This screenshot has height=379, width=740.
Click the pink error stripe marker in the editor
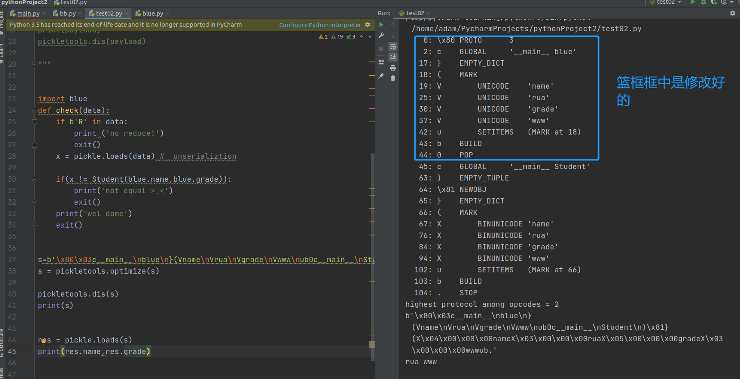pyautogui.click(x=372, y=109)
